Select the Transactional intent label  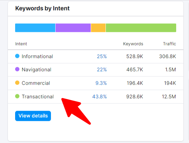38,97
